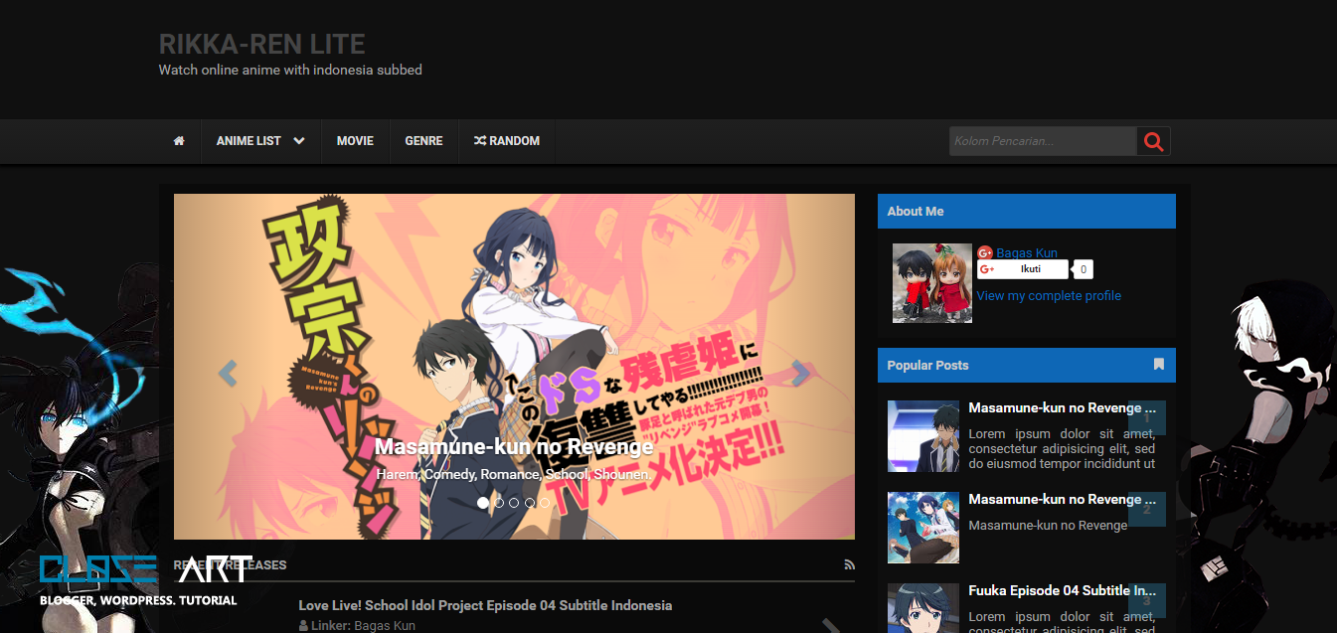Click the Google+ icon beside Bagas Kun
This screenshot has width=1337, height=633.
click(985, 253)
